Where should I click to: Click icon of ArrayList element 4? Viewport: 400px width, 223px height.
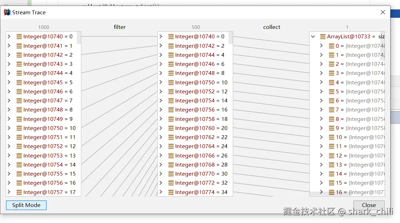tap(331, 83)
